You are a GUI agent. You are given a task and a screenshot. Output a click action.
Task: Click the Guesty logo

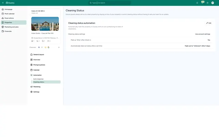pyautogui.click(x=10, y=3)
